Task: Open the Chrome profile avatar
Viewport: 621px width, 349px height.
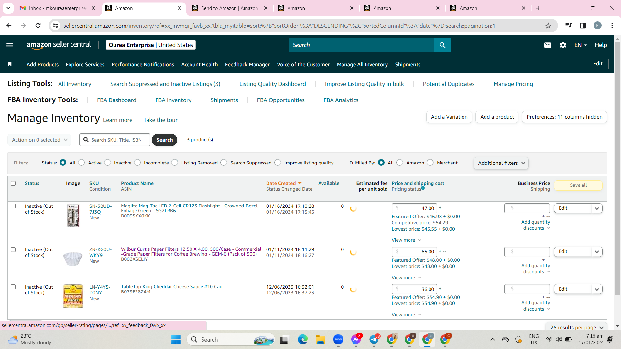Action: pos(597,26)
